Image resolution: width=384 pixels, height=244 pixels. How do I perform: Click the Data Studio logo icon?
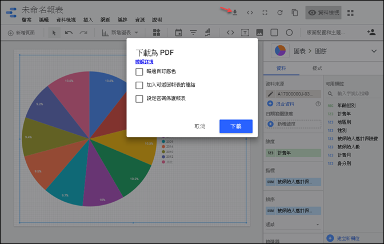(x=11, y=13)
